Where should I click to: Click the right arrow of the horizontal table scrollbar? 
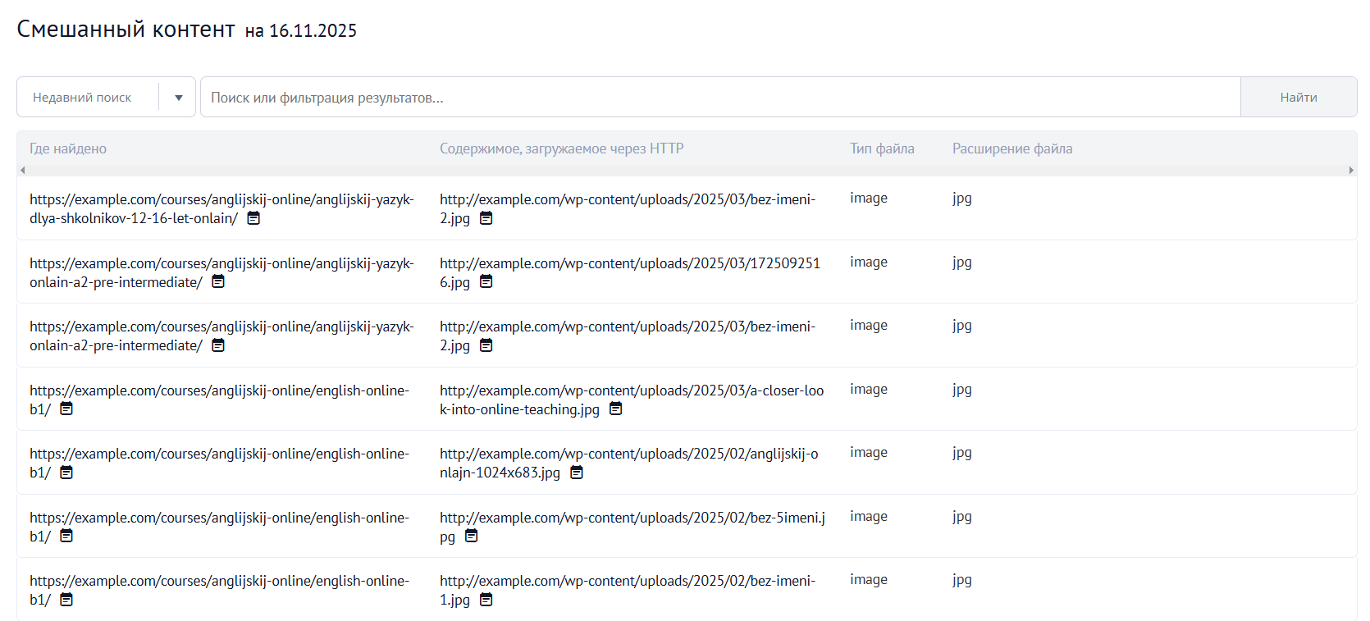click(x=1351, y=171)
